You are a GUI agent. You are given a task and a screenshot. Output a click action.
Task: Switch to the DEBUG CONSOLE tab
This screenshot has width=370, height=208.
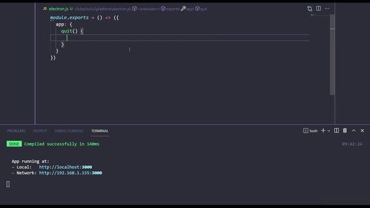click(69, 131)
